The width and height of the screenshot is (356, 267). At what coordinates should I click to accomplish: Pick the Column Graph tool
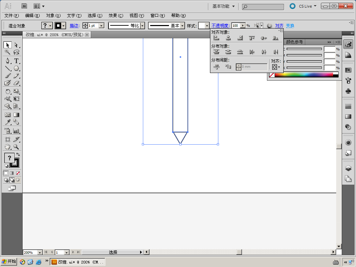(x=16, y=131)
